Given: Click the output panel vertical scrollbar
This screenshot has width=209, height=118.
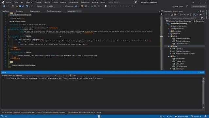Looking at the screenshot, I should 203,93.
